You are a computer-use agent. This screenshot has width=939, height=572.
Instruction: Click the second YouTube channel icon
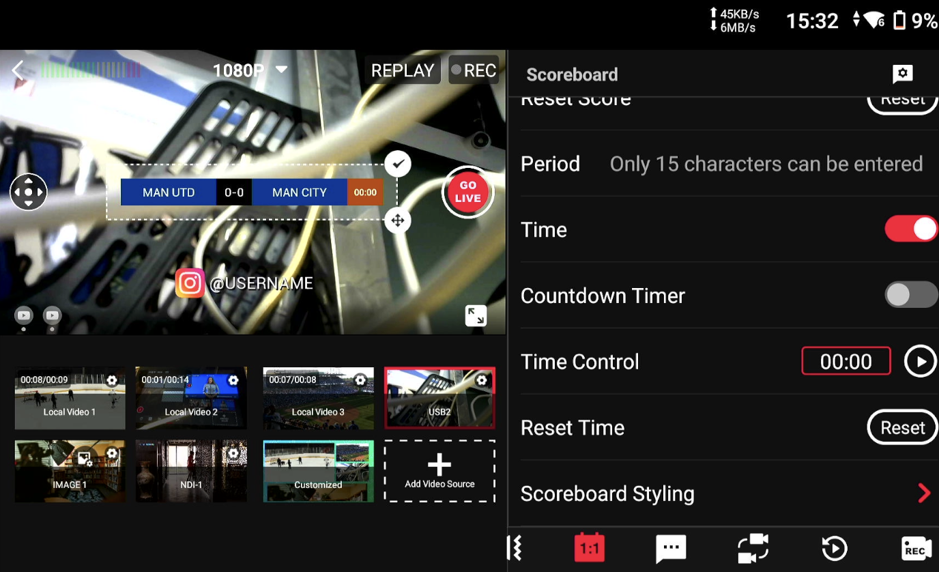coord(53,315)
